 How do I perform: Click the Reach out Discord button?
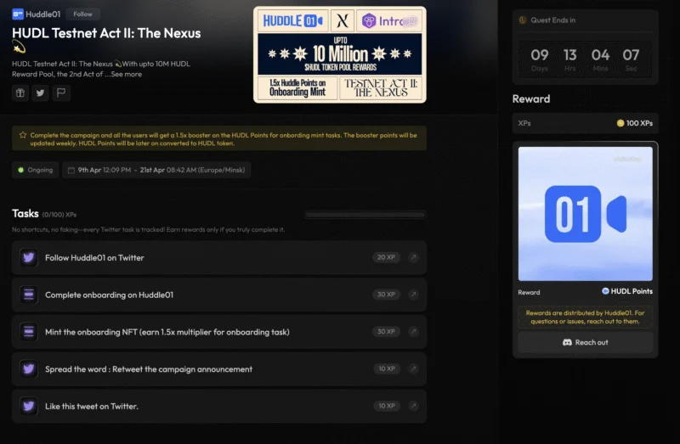(x=586, y=343)
